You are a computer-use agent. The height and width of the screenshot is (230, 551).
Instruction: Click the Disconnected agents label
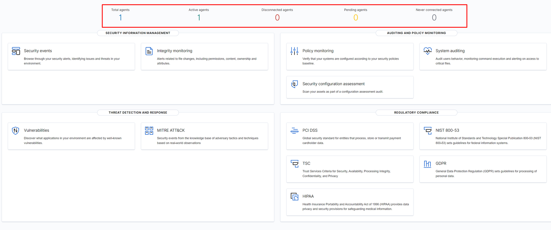277,10
